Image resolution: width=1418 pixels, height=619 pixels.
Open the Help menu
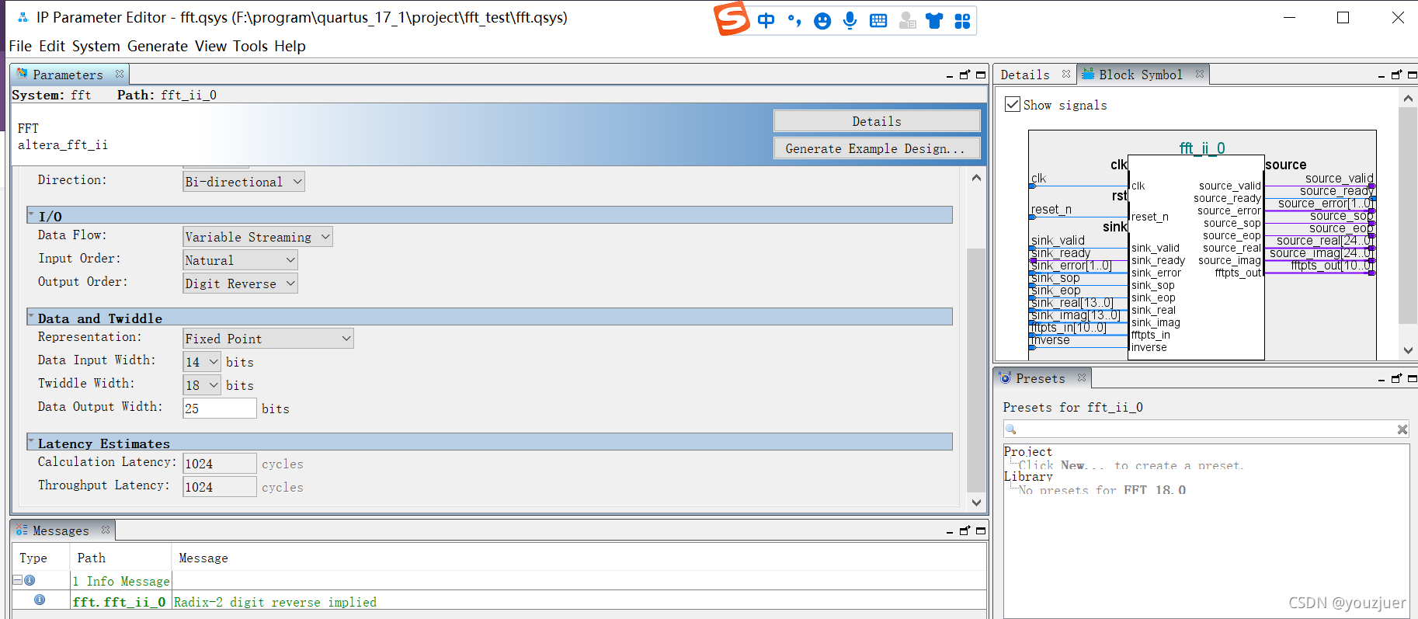click(x=290, y=46)
